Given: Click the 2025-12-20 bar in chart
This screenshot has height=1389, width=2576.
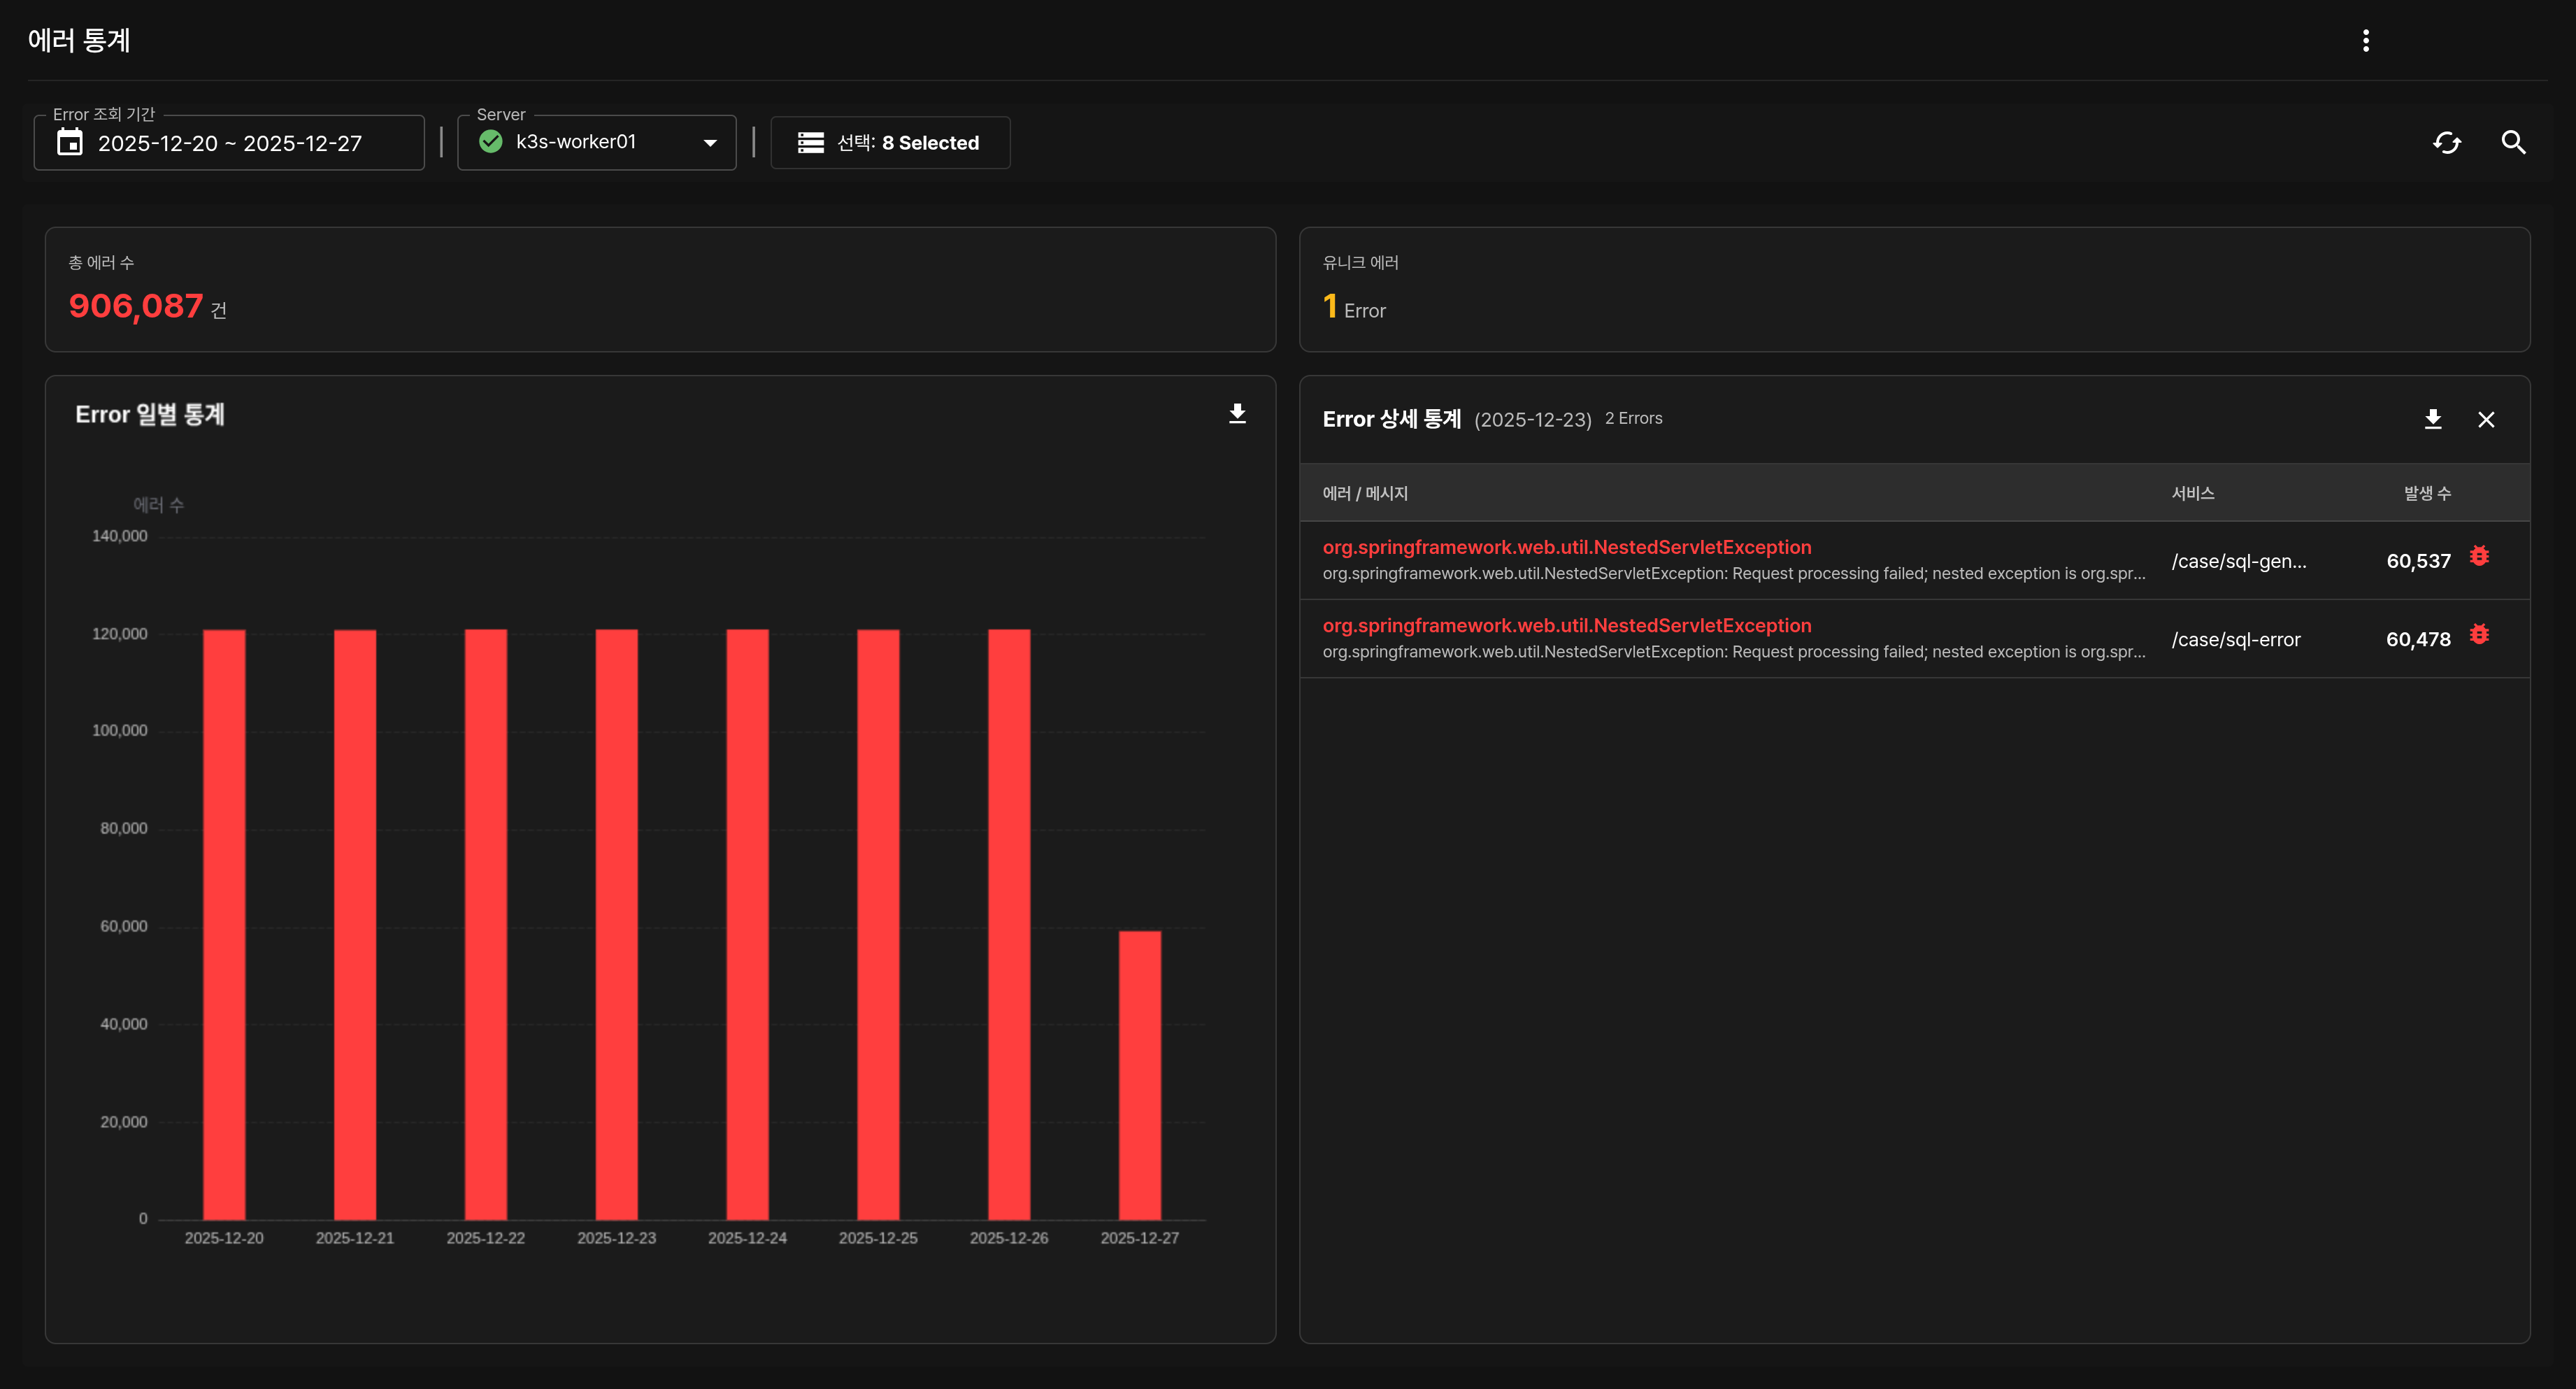Looking at the screenshot, I should pyautogui.click(x=224, y=924).
